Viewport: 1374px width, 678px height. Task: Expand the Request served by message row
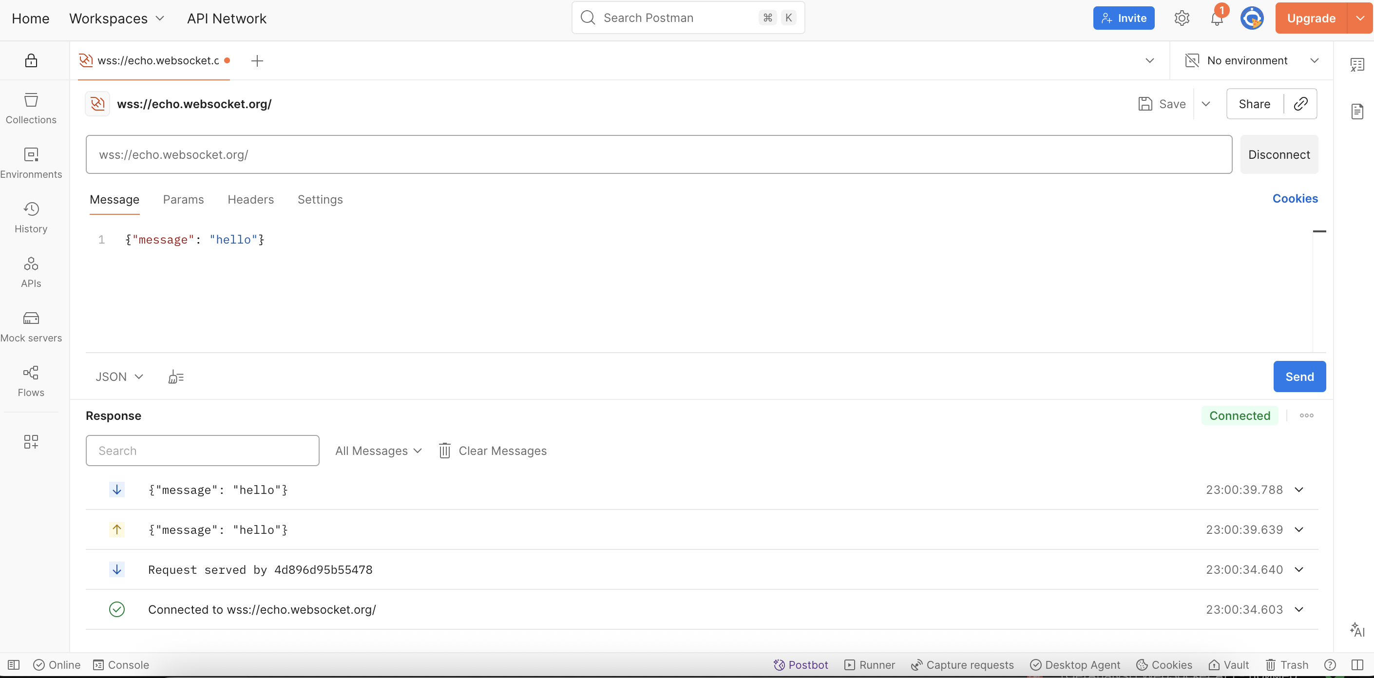(1299, 569)
